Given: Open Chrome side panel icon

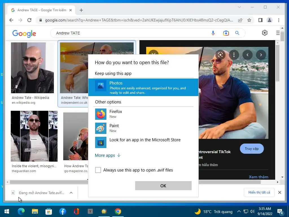Looking at the screenshot, I should 260,20.
